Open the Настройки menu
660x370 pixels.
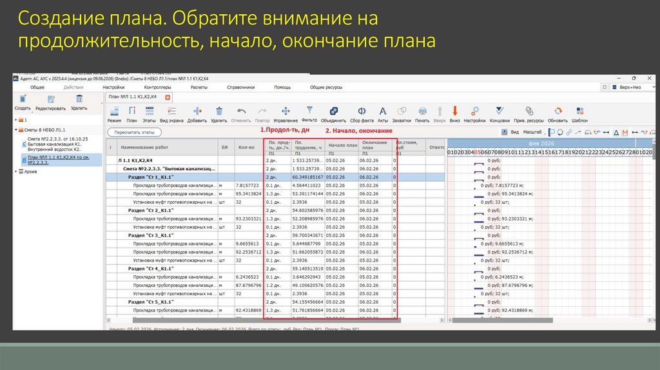[x=113, y=88]
